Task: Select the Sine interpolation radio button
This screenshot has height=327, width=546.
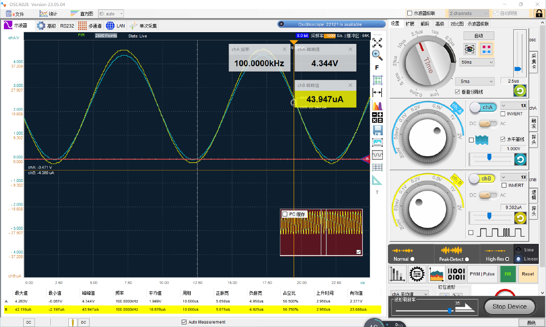Action: pos(518,250)
